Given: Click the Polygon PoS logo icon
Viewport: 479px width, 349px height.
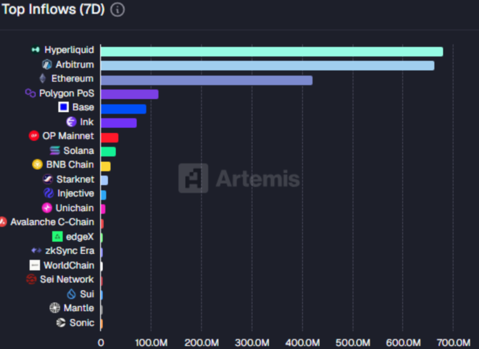Looking at the screenshot, I should 31,93.
